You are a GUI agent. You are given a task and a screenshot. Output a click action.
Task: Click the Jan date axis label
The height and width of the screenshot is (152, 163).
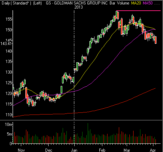(x=74, y=150)
